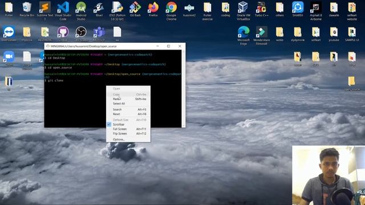Screen dimensions: 365x205
Task: Open the GitHub Desktop shortcut
Action: coord(63,34)
